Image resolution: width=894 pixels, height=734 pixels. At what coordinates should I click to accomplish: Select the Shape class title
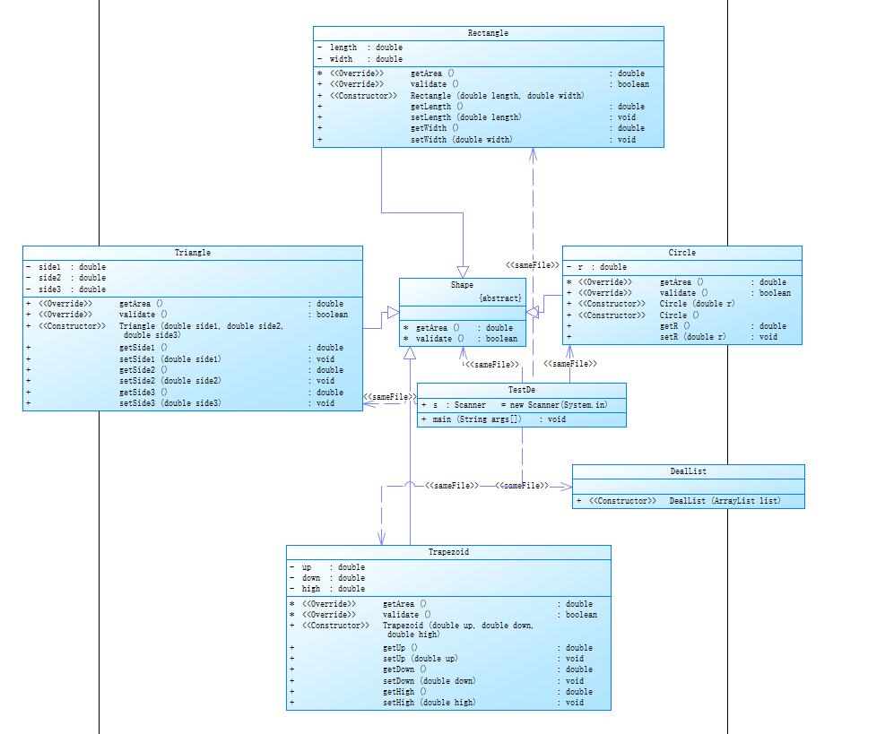[463, 285]
